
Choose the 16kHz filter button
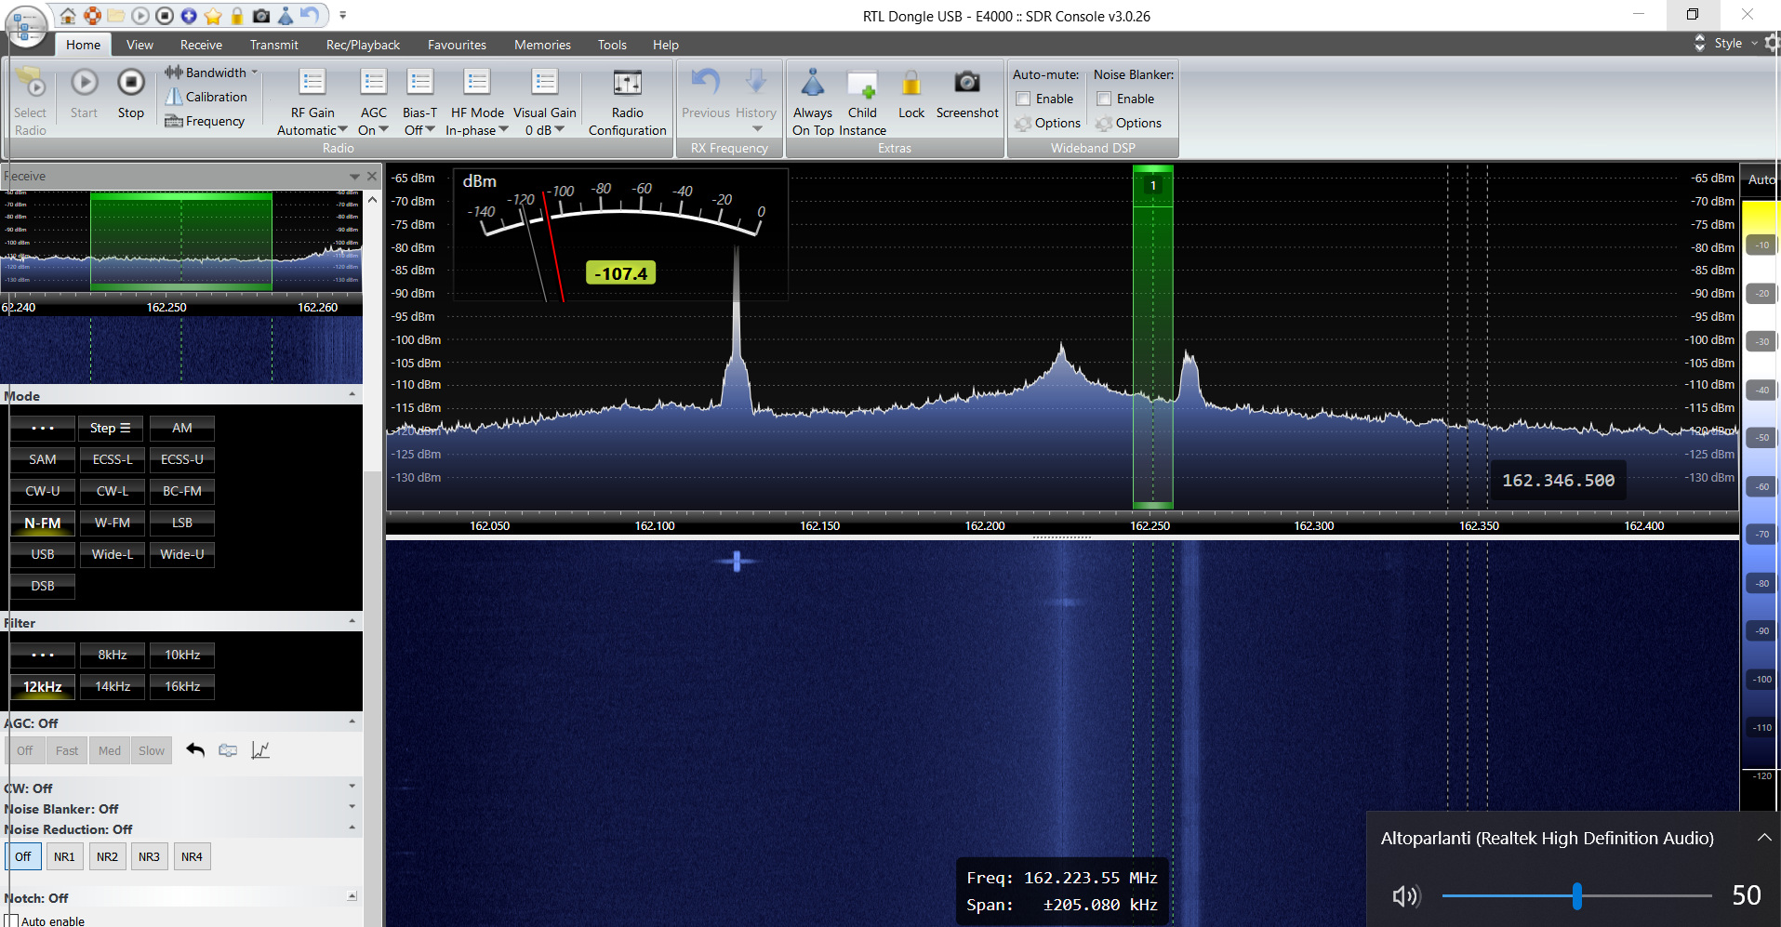pyautogui.click(x=182, y=686)
